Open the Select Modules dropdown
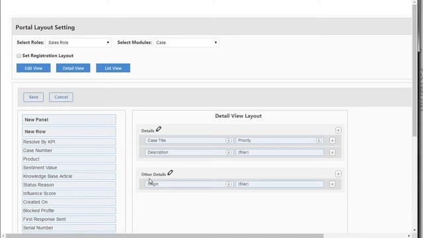Screen dimensions: 423x238 (x=186, y=42)
